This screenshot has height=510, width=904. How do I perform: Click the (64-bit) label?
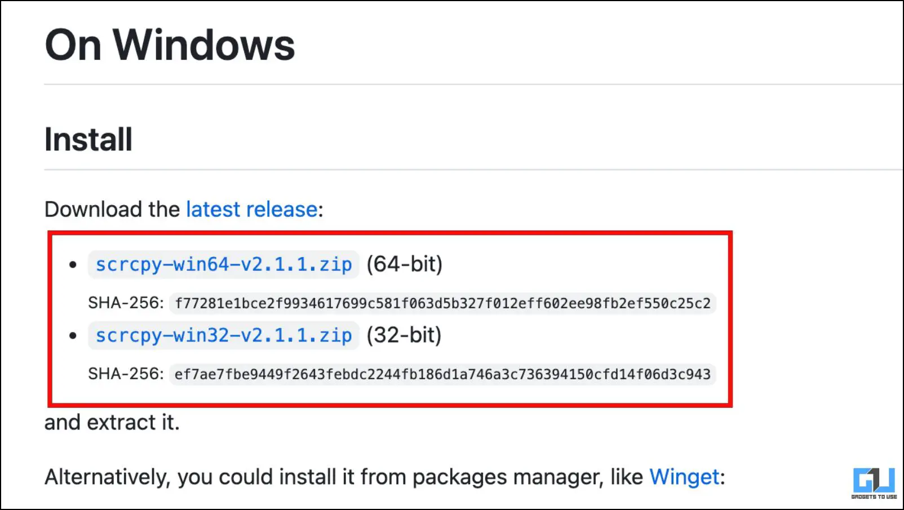(404, 264)
